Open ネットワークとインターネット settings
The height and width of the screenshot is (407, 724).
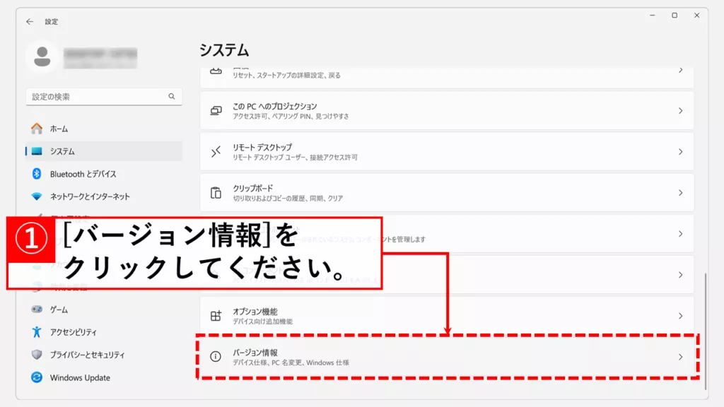tap(104, 196)
